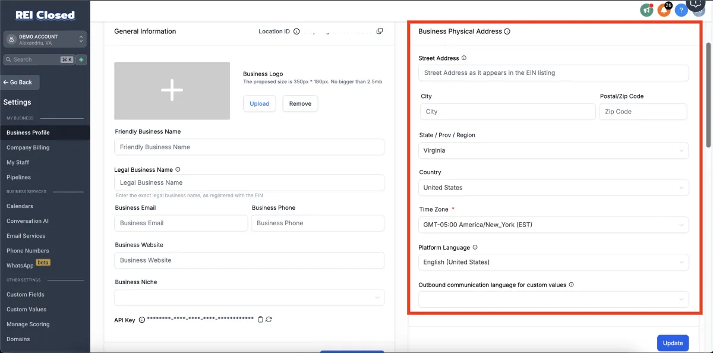Copy API Key using clipboard icon
This screenshot has width=713, height=353.
[260, 320]
